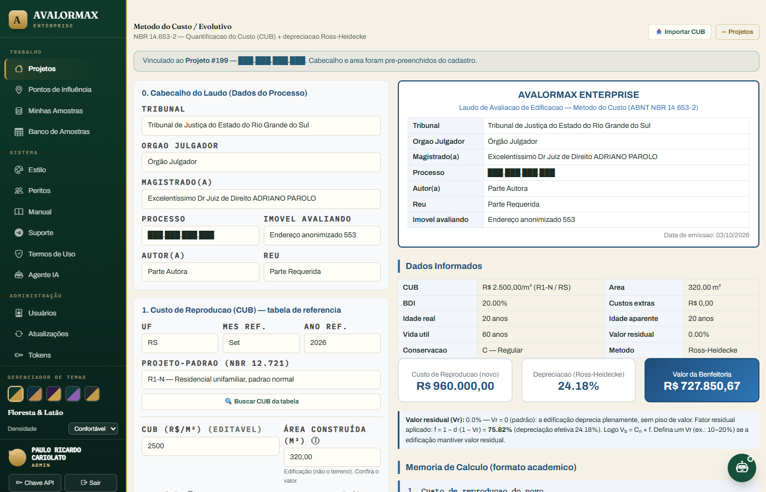The image size is (766, 492).
Task: Select the green and violet theme swatch
Action: click(73, 394)
